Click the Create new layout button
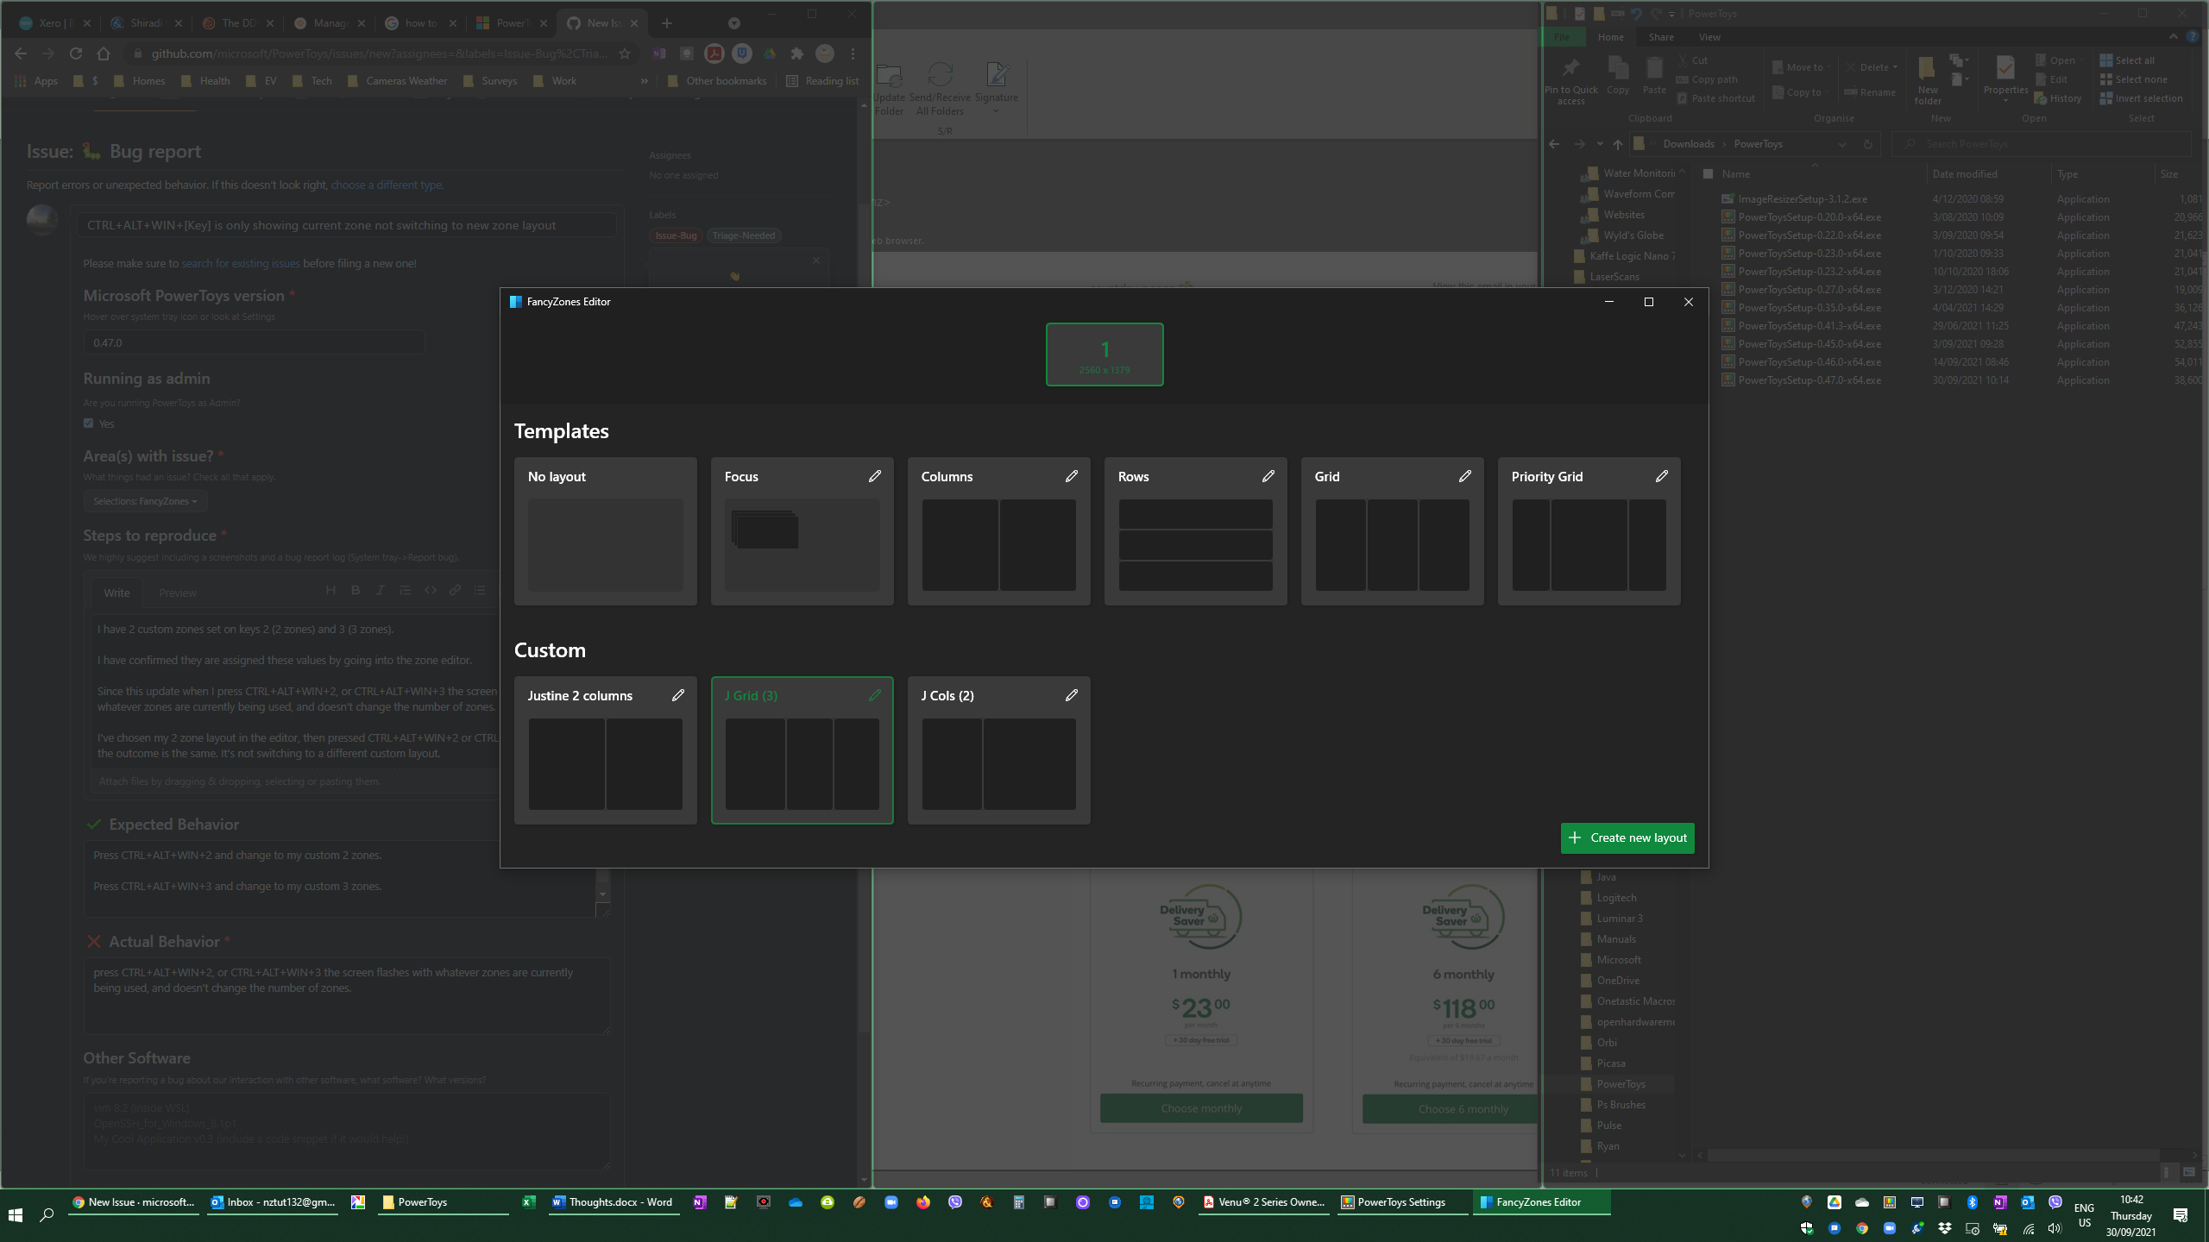2209x1242 pixels. 1627,837
